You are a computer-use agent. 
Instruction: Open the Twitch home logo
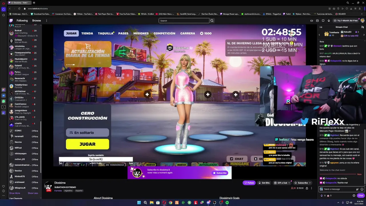pos(11,21)
